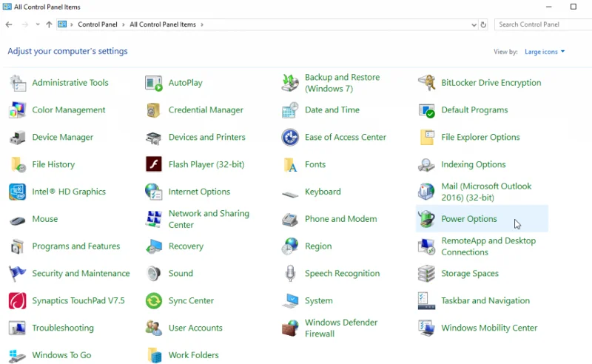
Task: Click the Devices and Printers icon
Action: pyautogui.click(x=154, y=138)
